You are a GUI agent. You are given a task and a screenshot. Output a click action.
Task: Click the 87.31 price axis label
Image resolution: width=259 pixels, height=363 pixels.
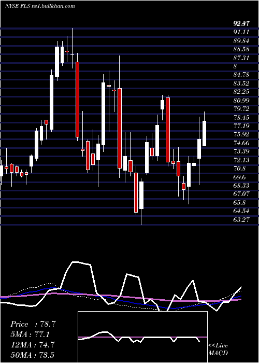pos(241,58)
